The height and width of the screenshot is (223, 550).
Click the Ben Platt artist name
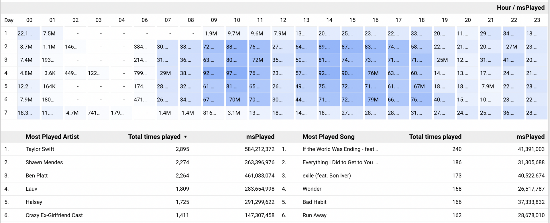pyautogui.click(x=37, y=175)
